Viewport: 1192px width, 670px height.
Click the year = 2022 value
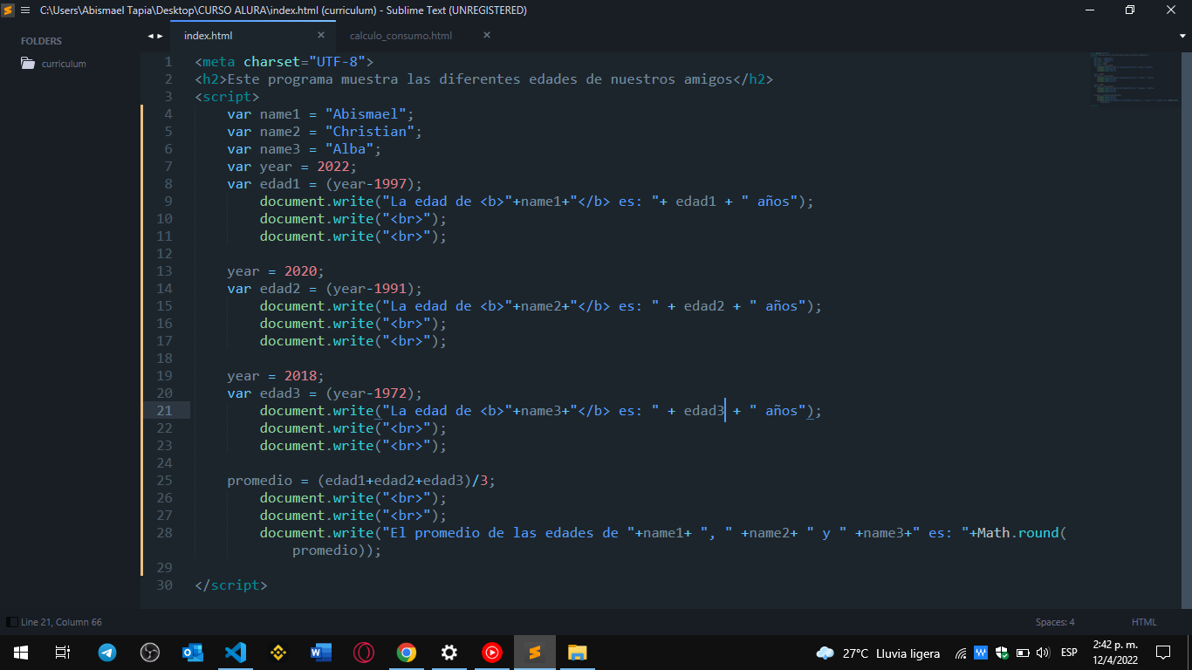332,167
